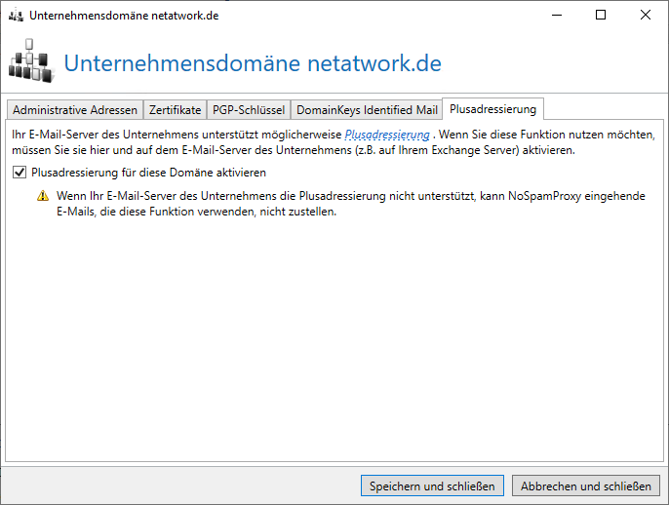Toggle the Plusadressierung für diese Domäne checkbox

(x=20, y=173)
